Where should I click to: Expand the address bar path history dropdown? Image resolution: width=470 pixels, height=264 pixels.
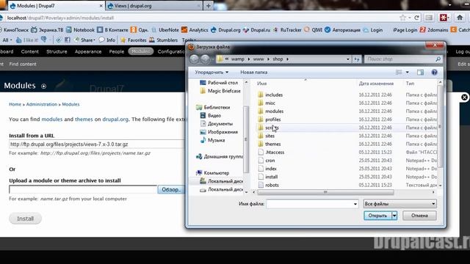(347, 59)
